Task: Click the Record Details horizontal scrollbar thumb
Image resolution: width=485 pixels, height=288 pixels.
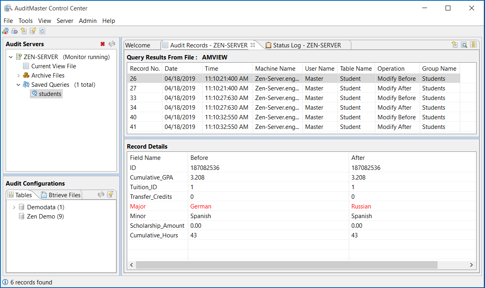Action: 286,265
